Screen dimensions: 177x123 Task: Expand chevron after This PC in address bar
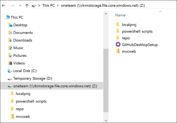coord(58,6)
